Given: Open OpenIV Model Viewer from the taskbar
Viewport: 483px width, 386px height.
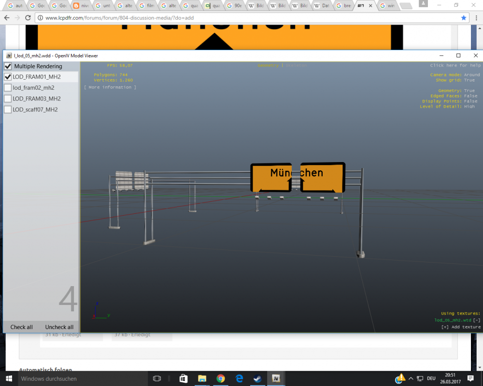Looking at the screenshot, I should pyautogui.click(x=276, y=378).
